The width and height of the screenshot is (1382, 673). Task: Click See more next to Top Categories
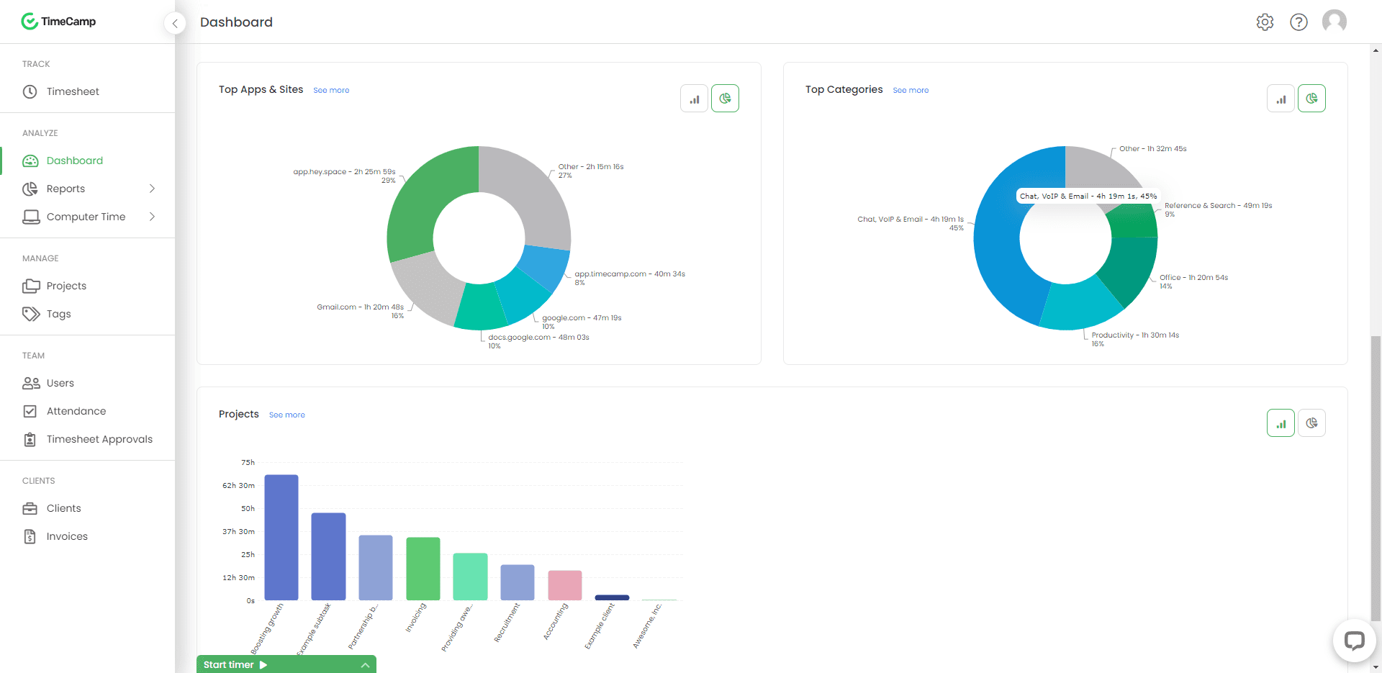click(911, 91)
